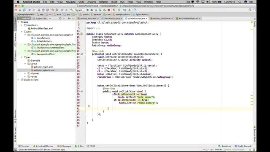Viewport: 270px width, 152px height.
Task: Select the SplashActivity class in project tree
Action: (x=44, y=41)
